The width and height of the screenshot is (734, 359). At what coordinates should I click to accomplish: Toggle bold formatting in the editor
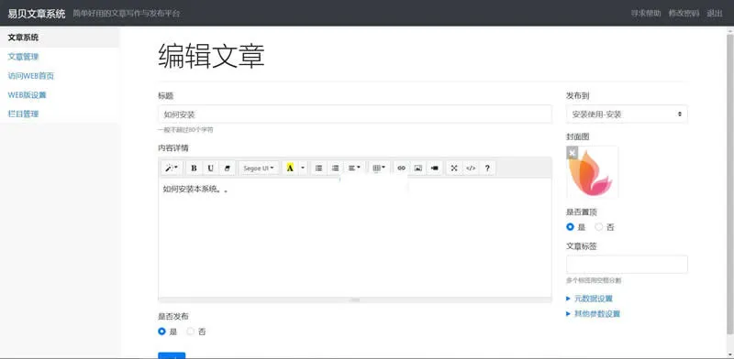point(194,168)
